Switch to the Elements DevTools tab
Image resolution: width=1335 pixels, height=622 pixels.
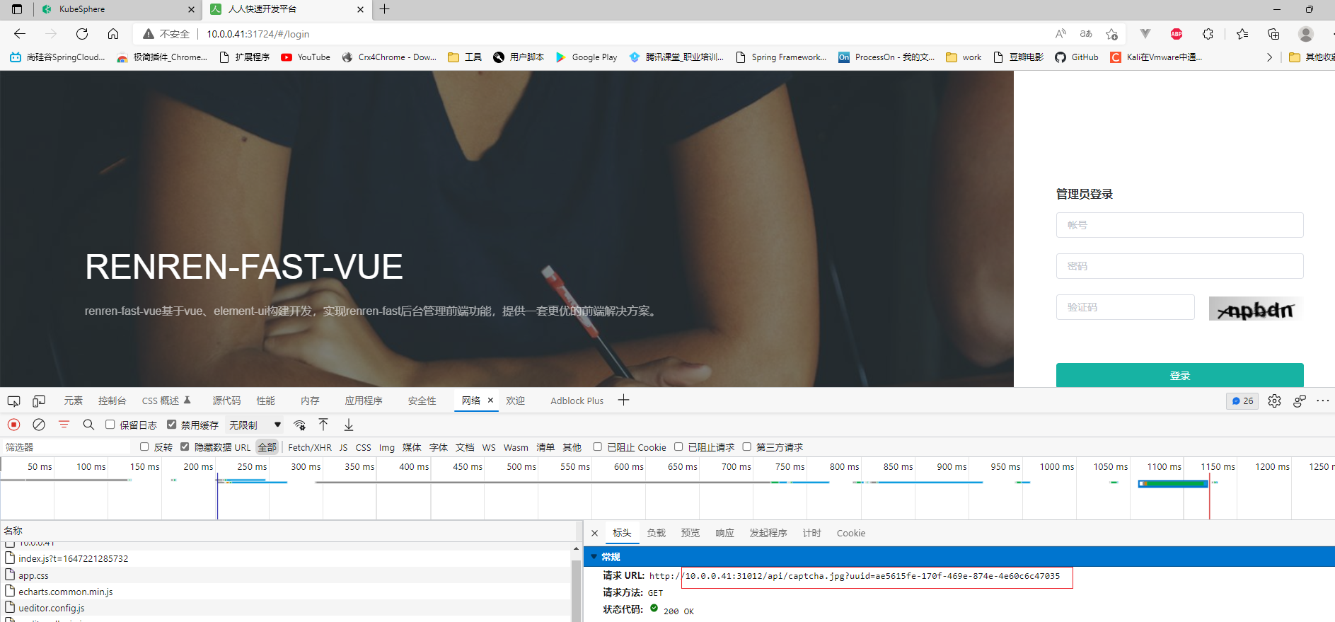(x=74, y=401)
